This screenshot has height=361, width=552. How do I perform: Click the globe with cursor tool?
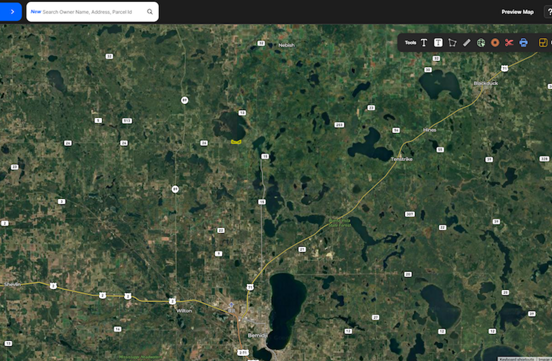[x=481, y=43]
